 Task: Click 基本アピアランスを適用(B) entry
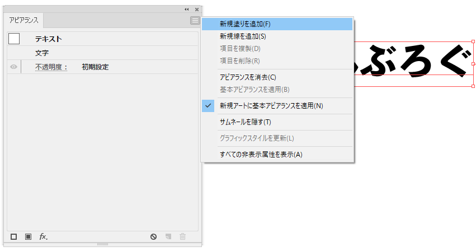[x=277, y=90]
